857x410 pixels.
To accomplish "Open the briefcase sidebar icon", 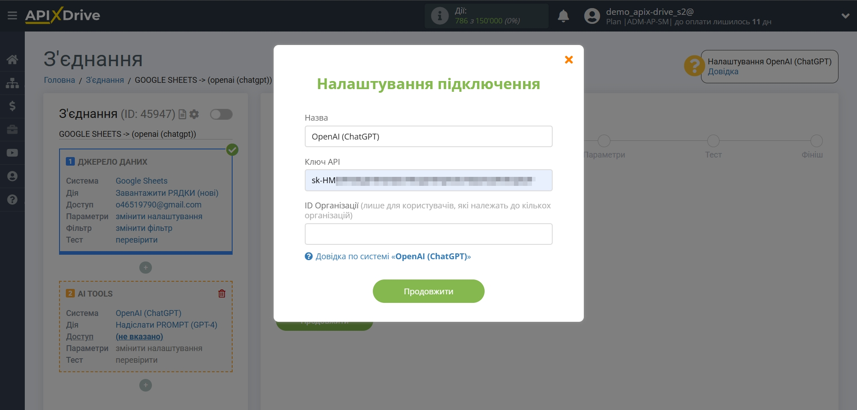I will click(12, 130).
